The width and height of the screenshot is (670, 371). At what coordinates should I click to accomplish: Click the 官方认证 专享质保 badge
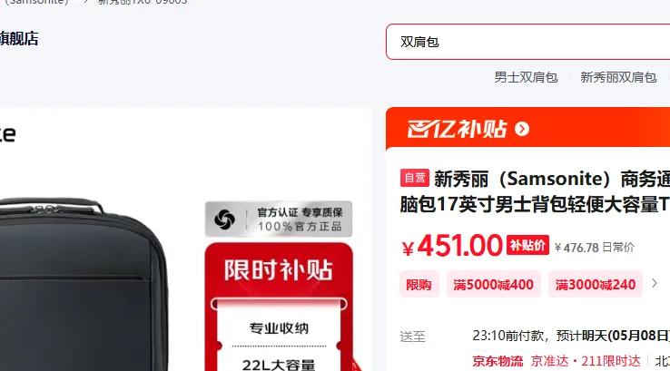pos(279,219)
